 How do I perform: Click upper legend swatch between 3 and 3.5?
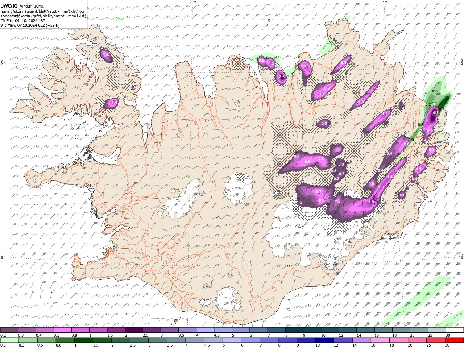click(x=169, y=330)
